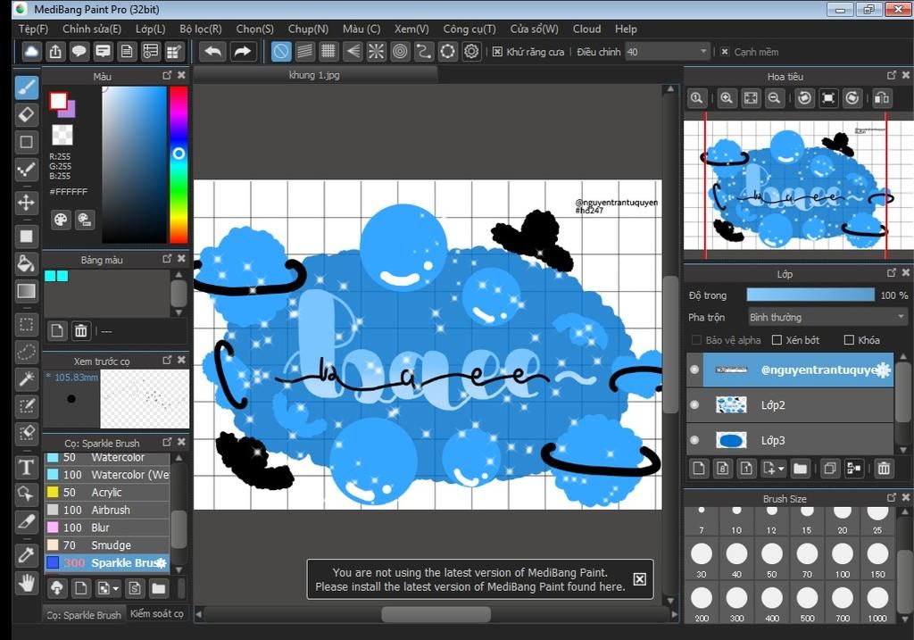Click the Redo arrow in toolbar
Screen dimensions: 914x640
click(x=242, y=52)
